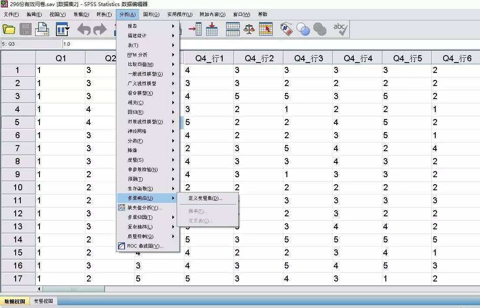Click 定义变量集(D)... in the submenu
Image resolution: width=480 pixels, height=308 pixels.
(207, 198)
